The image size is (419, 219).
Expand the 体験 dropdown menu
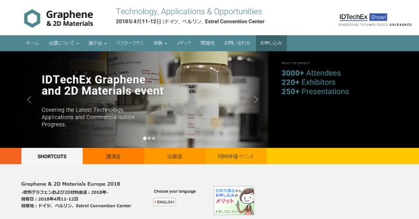pyautogui.click(x=160, y=43)
